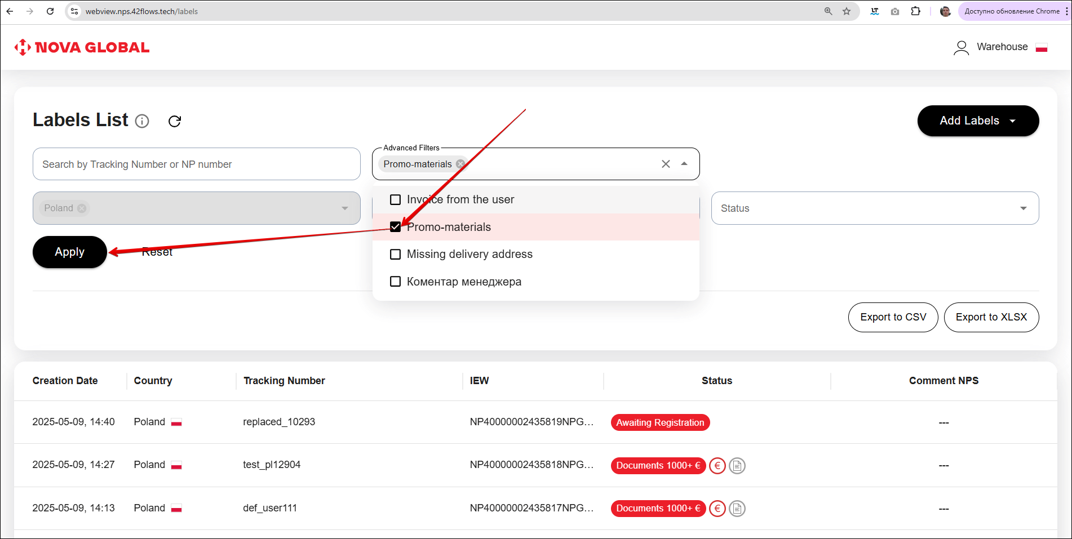Image resolution: width=1072 pixels, height=539 pixels.
Task: Collapse the Advanced Filters dropdown arrow
Action: (684, 164)
